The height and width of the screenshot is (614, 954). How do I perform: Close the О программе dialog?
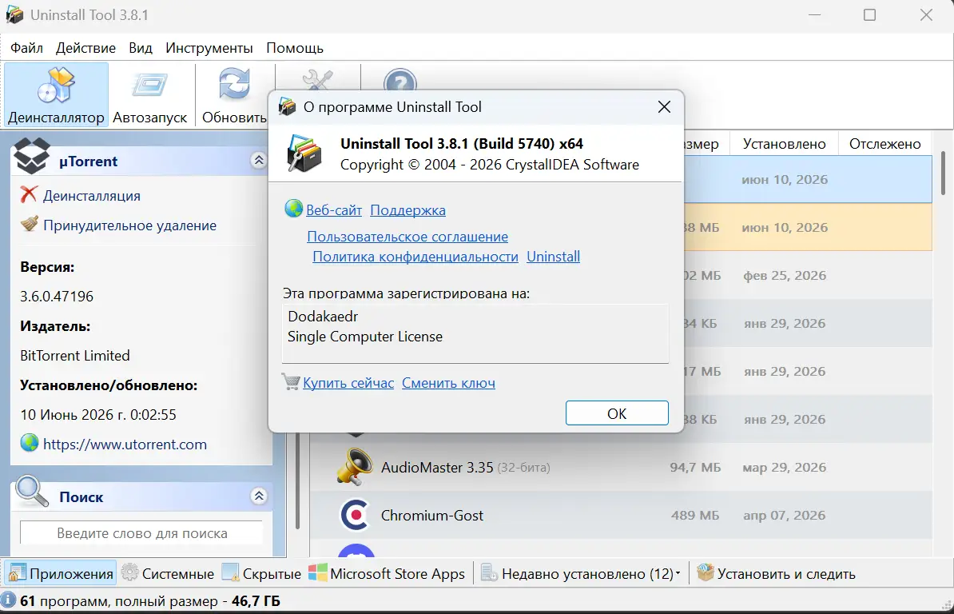click(665, 107)
